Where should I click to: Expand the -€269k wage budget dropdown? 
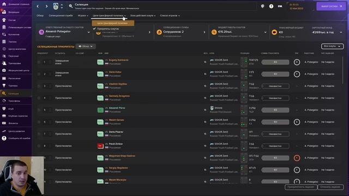pos(341,32)
